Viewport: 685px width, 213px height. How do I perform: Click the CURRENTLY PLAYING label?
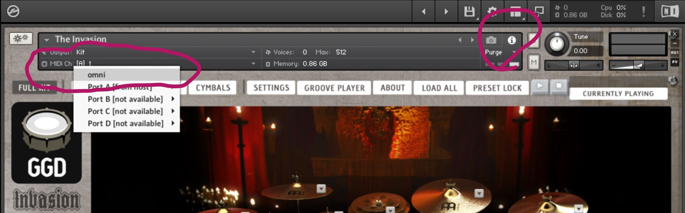click(x=618, y=94)
